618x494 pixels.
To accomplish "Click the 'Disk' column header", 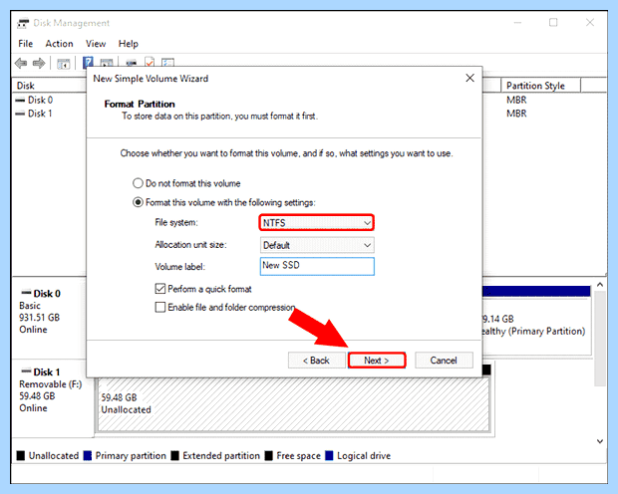I will click(50, 86).
